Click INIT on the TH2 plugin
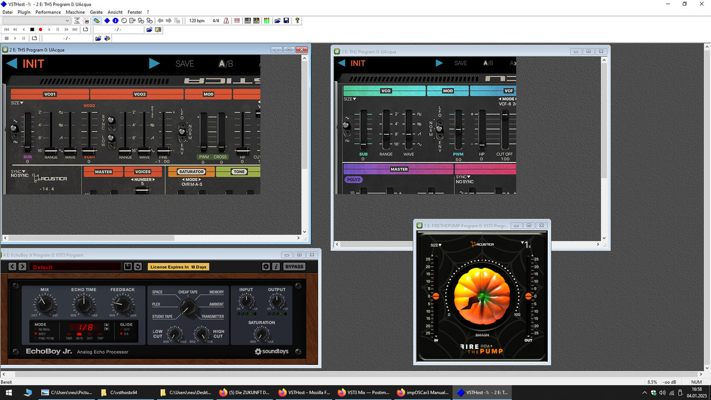This screenshot has width=711, height=400. pos(358,63)
